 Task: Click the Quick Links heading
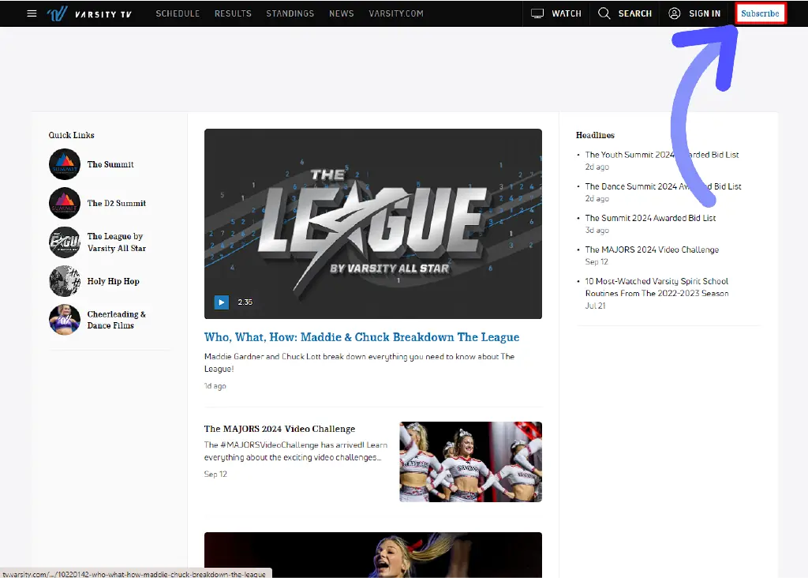71,135
